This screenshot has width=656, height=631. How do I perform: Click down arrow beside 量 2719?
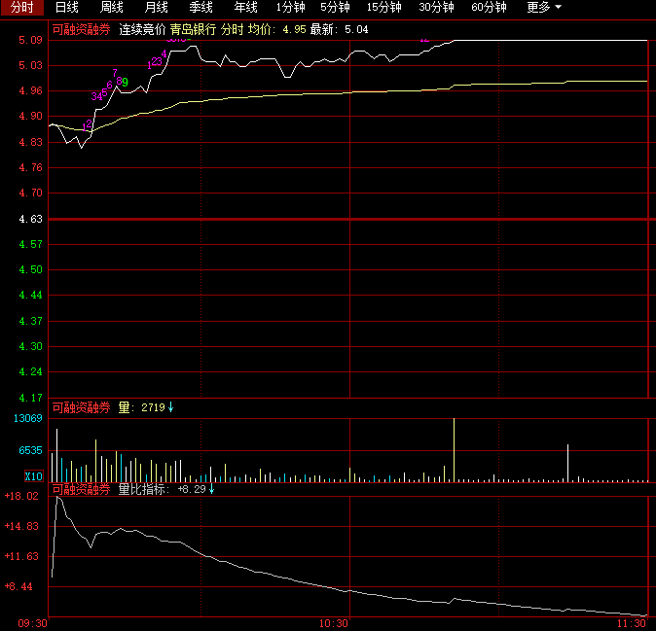[170, 407]
